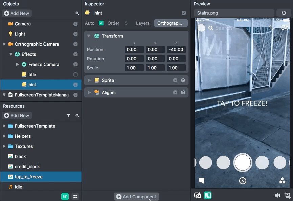The image size is (293, 201).
Task: Click the device simulation phone icon
Action: click(x=208, y=195)
